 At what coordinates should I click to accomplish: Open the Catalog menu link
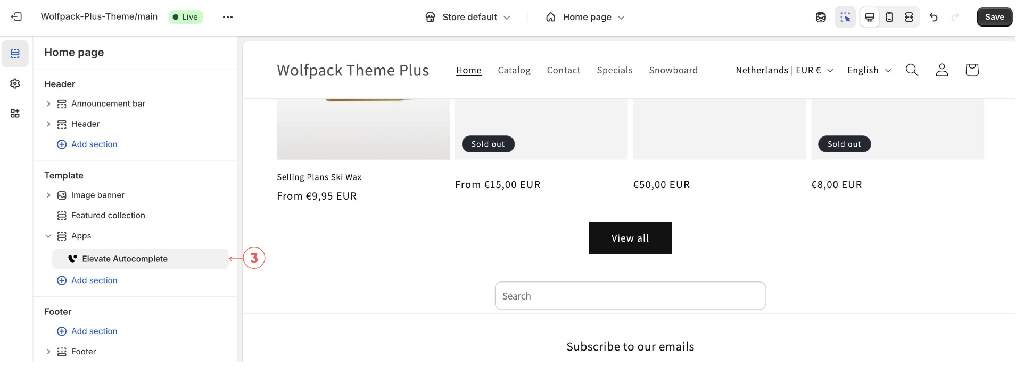[514, 70]
